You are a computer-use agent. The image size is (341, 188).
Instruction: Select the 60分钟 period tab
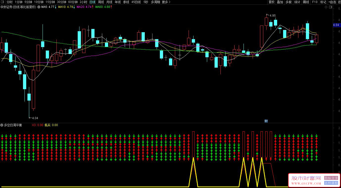point(73,2)
